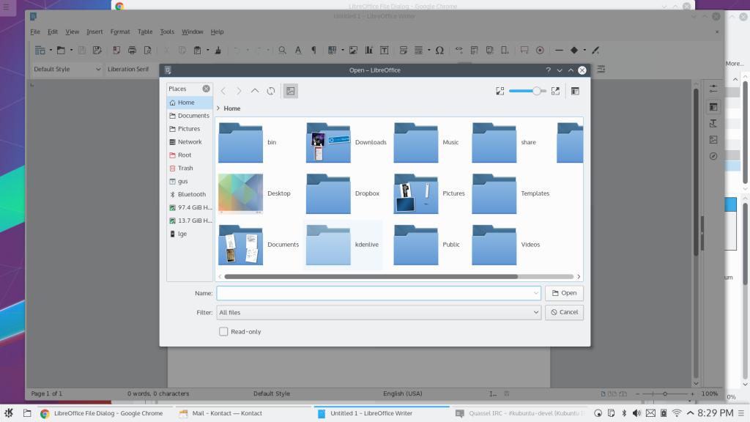The width and height of the screenshot is (750, 422).
Task: Go to the parent folder with the up arrow
Action: click(x=255, y=91)
